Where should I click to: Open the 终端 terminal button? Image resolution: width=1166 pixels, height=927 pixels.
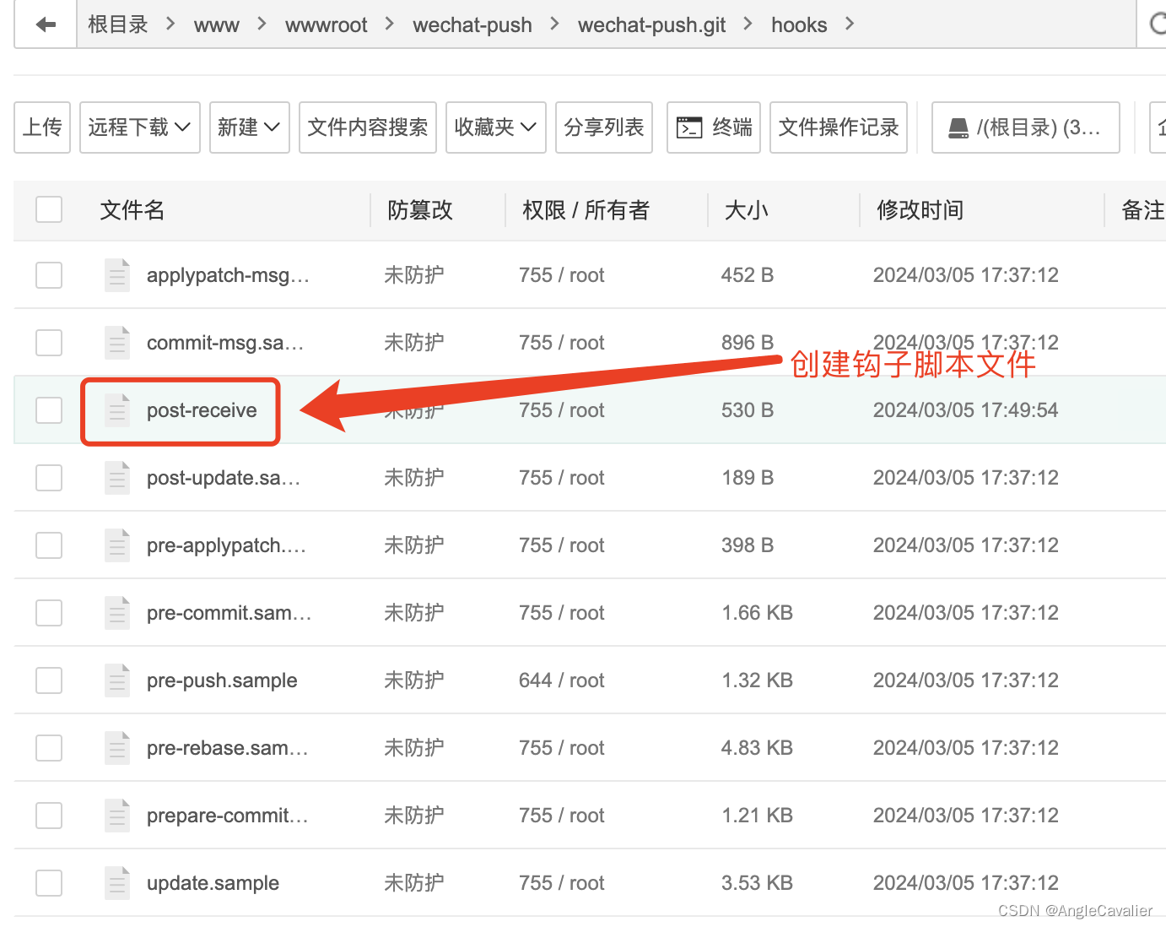(x=714, y=127)
